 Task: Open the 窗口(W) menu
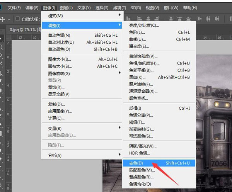171,8
